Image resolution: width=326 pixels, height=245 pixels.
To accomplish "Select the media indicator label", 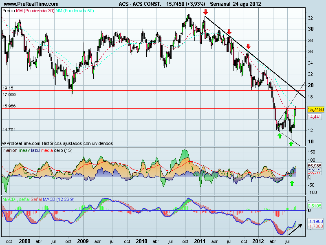I will pos(47,150).
